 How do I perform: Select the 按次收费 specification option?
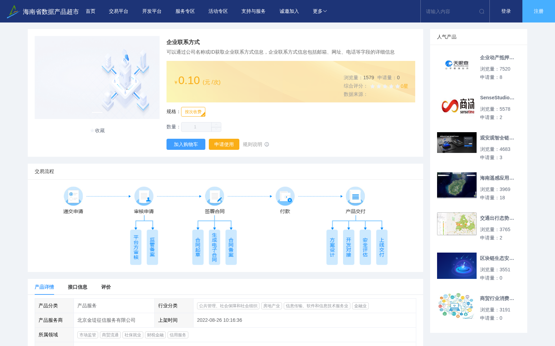(x=193, y=112)
